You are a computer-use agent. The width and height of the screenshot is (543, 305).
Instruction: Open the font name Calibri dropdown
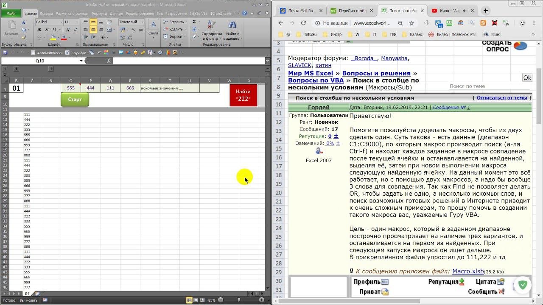tap(61, 22)
